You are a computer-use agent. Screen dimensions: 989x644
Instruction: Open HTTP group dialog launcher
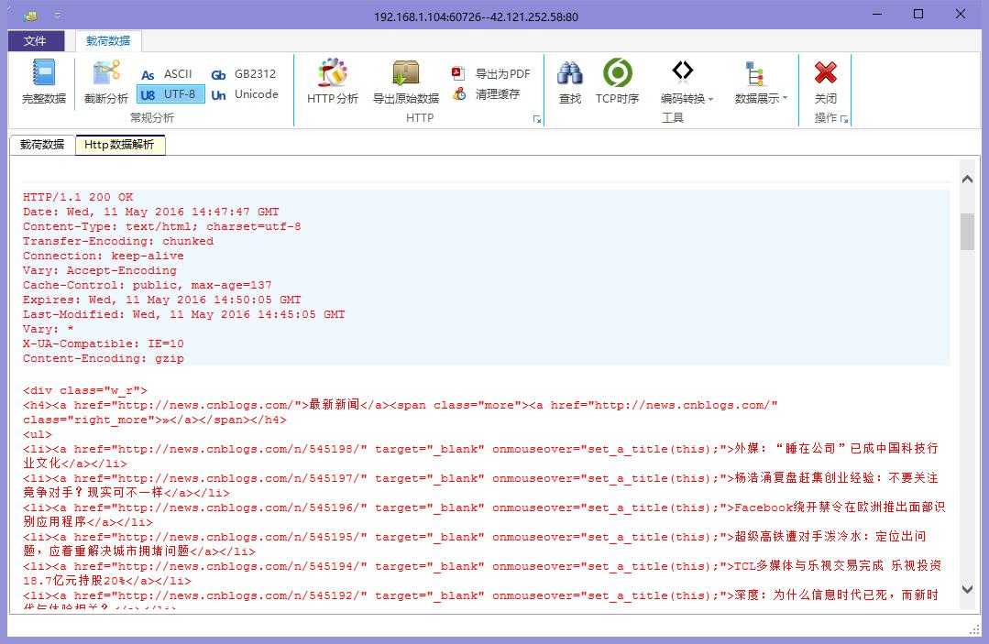click(537, 119)
